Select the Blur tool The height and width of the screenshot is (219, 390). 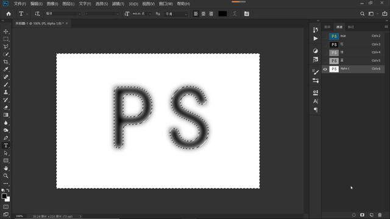click(x=5, y=123)
